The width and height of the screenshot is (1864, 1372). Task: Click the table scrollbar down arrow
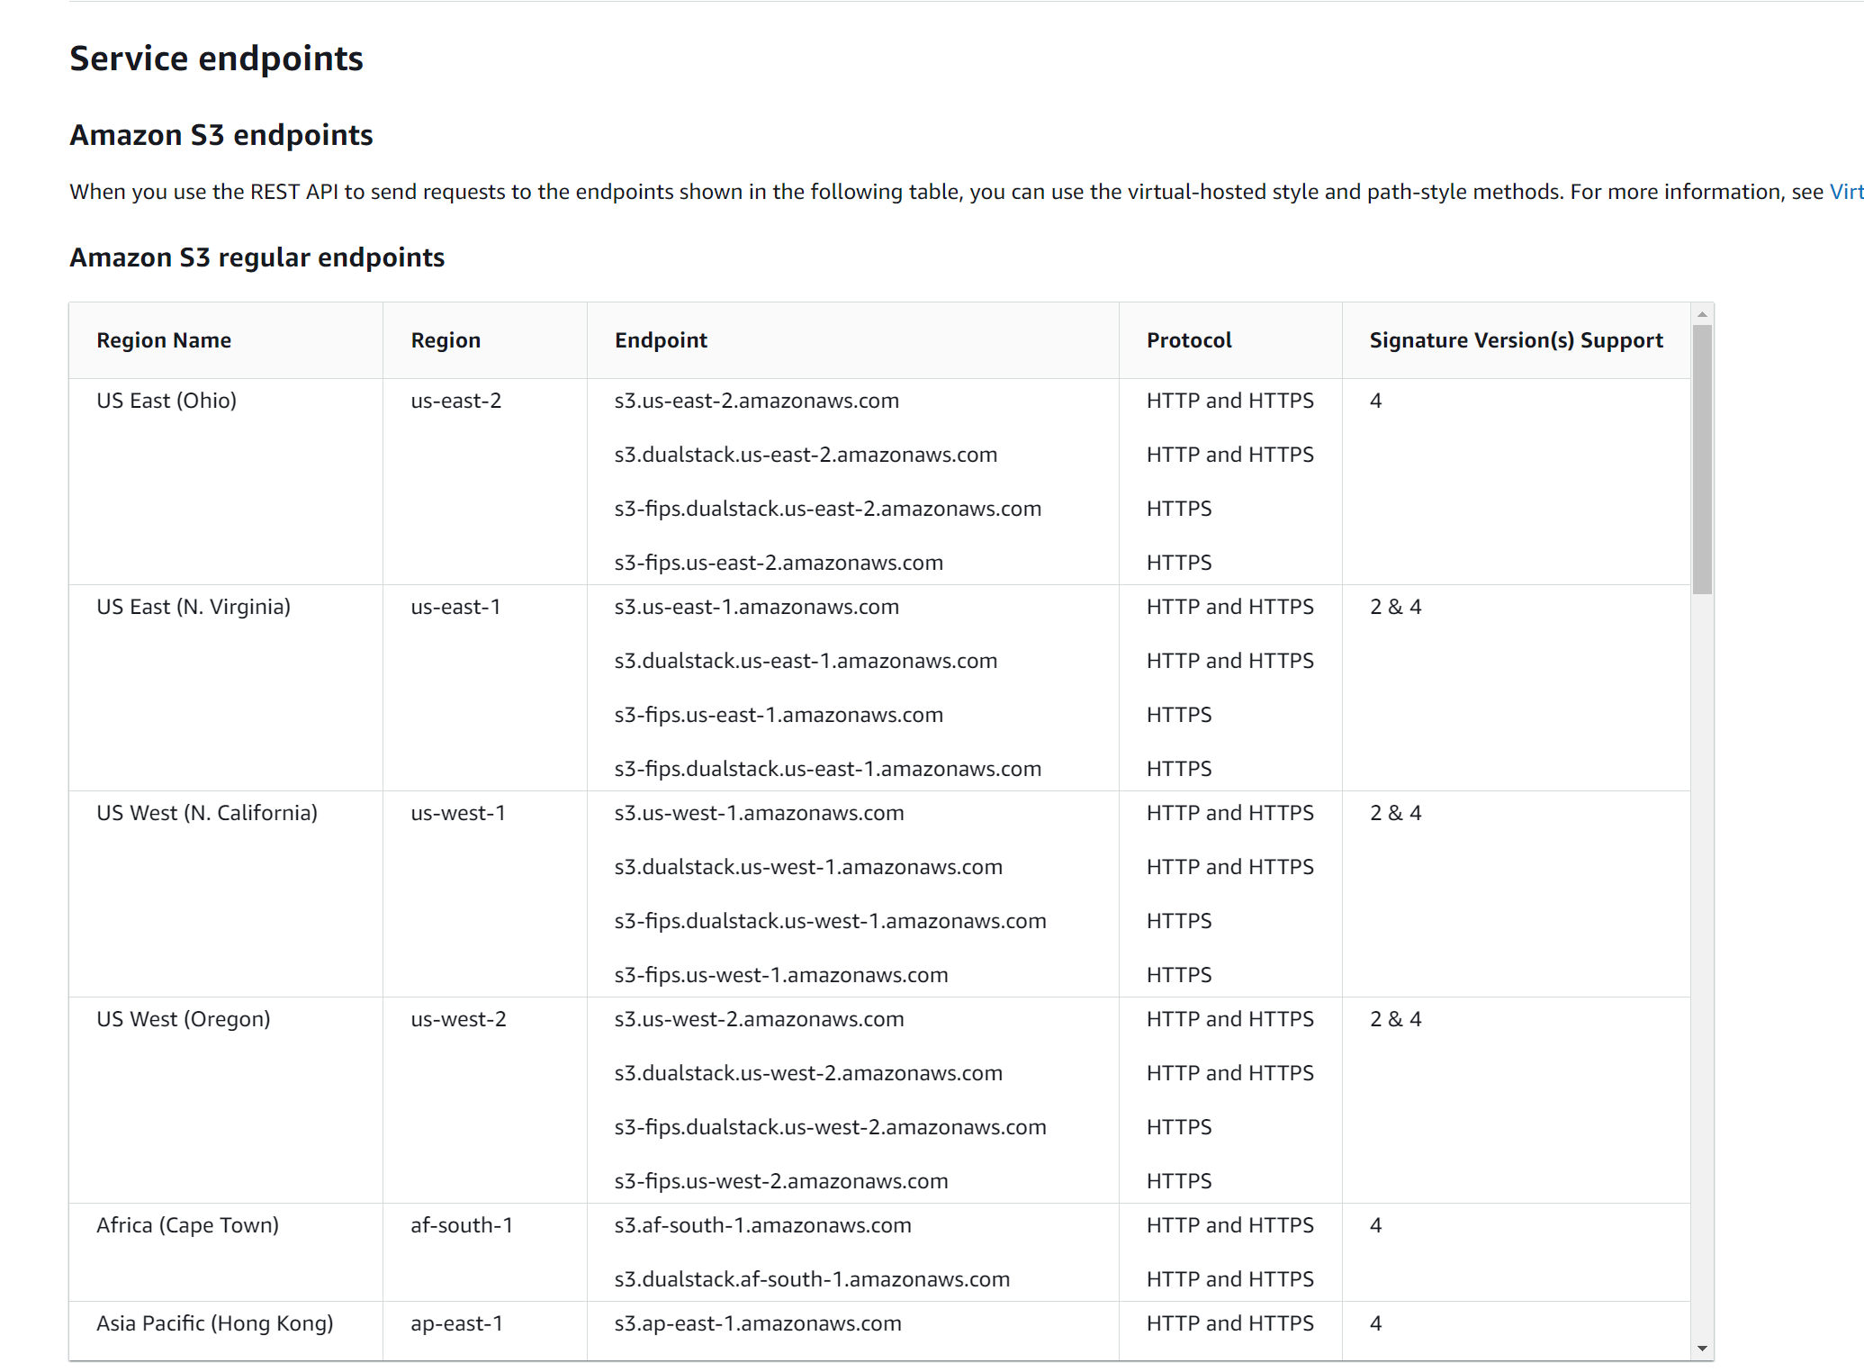tap(1702, 1349)
